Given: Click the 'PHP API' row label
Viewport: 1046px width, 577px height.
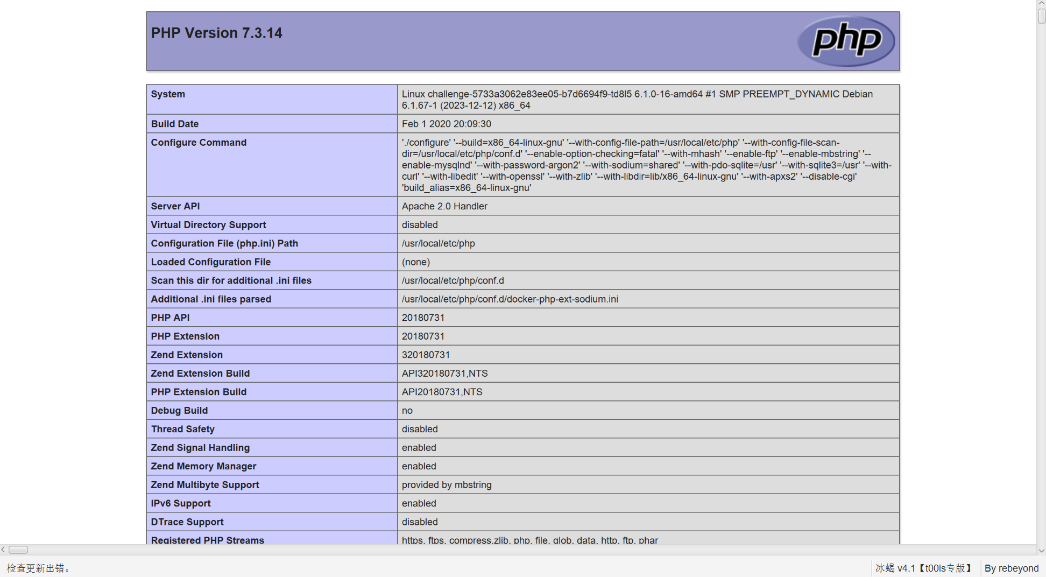Looking at the screenshot, I should coord(170,318).
